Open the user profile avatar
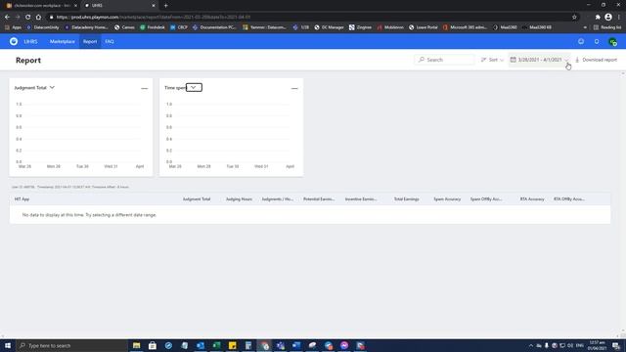Screen dimensions: 626x352 [612, 41]
